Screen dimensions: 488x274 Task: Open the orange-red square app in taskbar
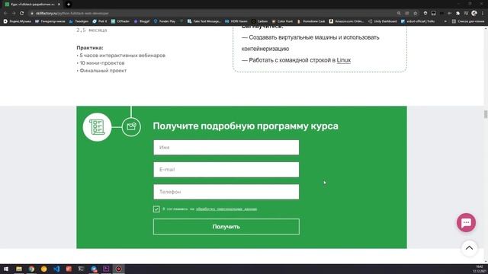tap(69, 269)
